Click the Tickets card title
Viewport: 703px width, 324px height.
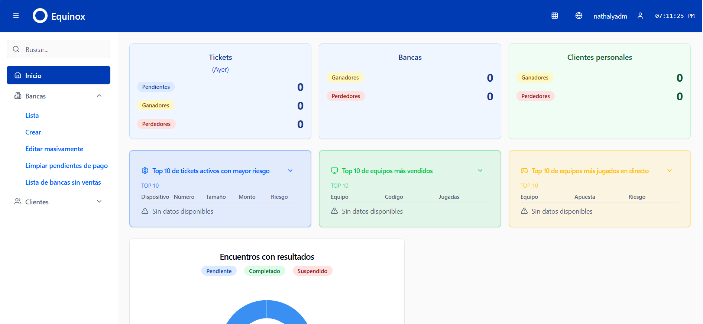(x=220, y=57)
